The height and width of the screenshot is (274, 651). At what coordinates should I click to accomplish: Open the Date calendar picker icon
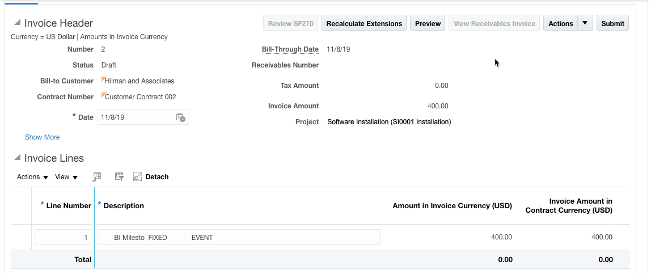[180, 117]
